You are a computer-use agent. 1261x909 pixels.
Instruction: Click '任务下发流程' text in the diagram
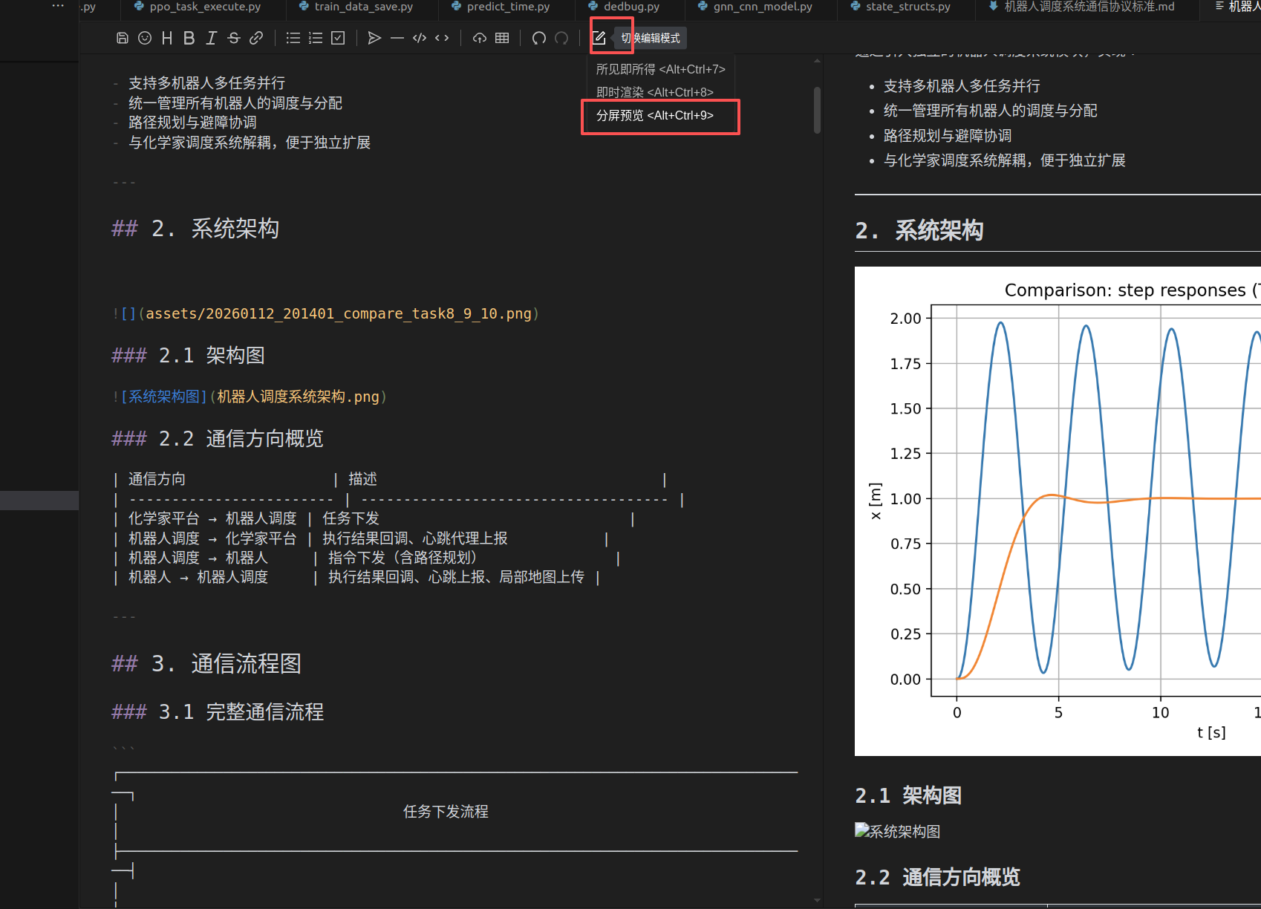pyautogui.click(x=446, y=812)
